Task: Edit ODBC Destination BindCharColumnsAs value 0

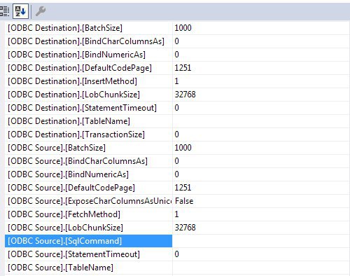Action: (261, 41)
